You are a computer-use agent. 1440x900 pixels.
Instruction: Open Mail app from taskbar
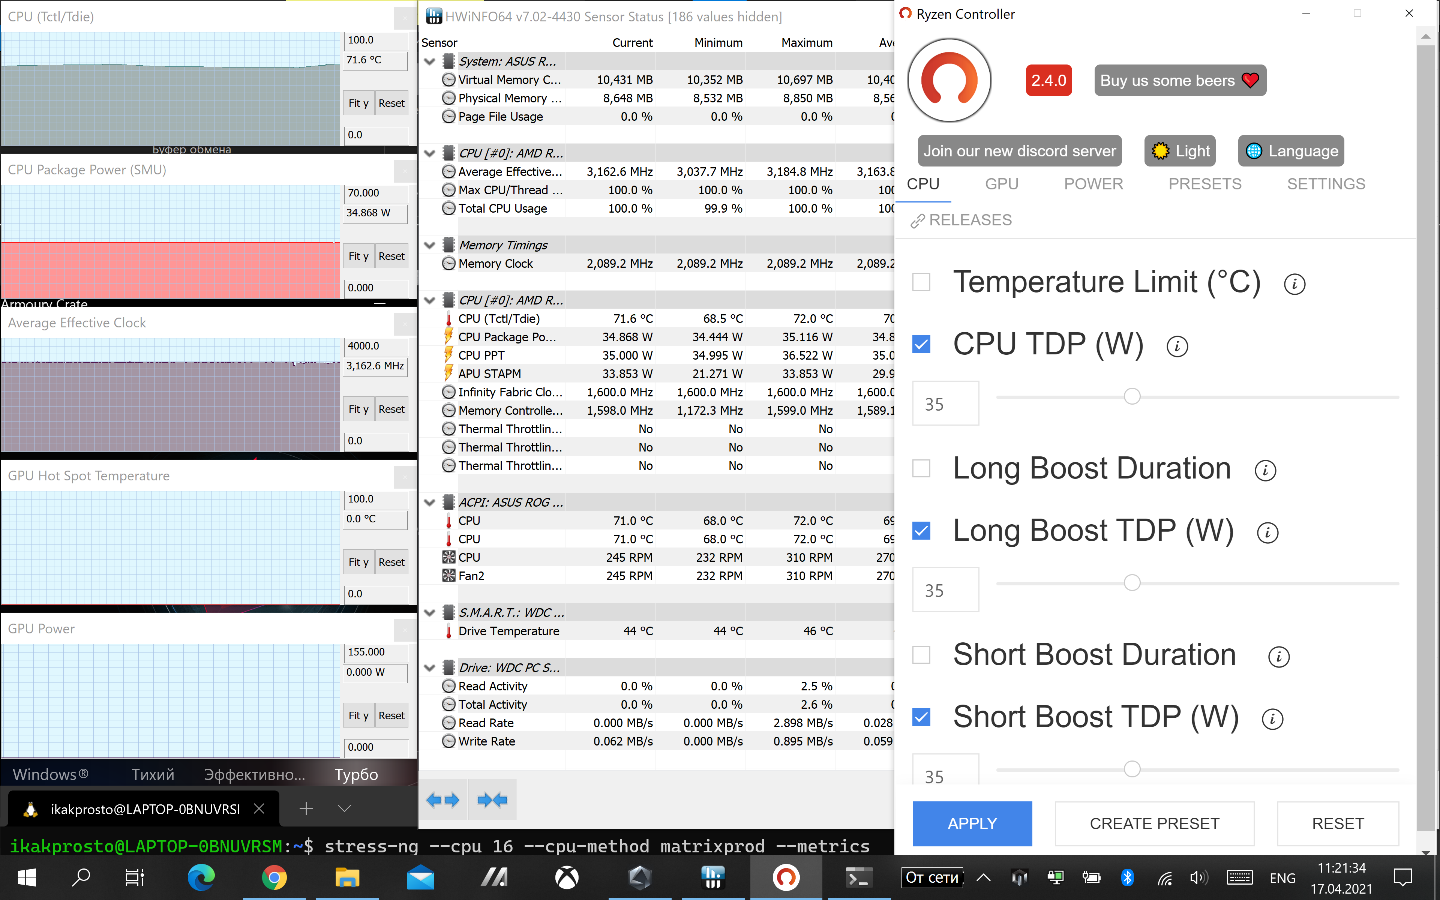point(421,877)
